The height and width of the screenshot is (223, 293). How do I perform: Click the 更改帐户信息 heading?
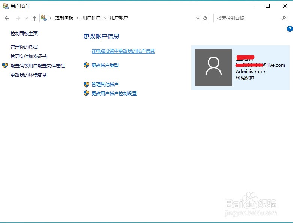[101, 36]
